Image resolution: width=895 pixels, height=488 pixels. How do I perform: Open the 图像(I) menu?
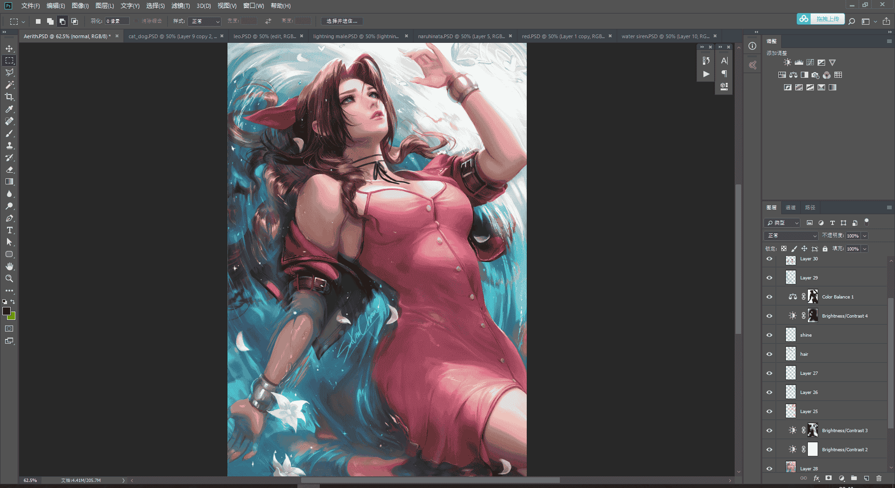tap(80, 6)
